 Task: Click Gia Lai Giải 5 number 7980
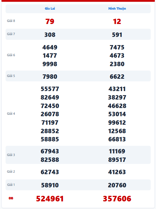pyautogui.click(x=50, y=76)
